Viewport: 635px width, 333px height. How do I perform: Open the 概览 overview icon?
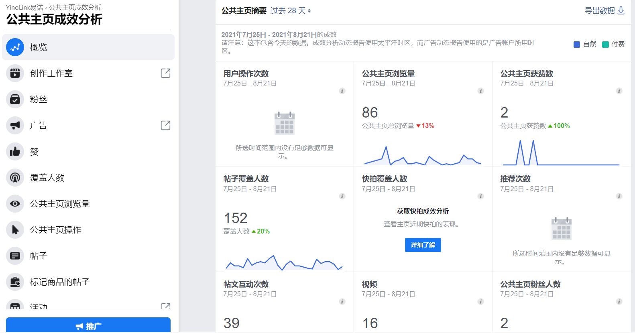click(15, 47)
